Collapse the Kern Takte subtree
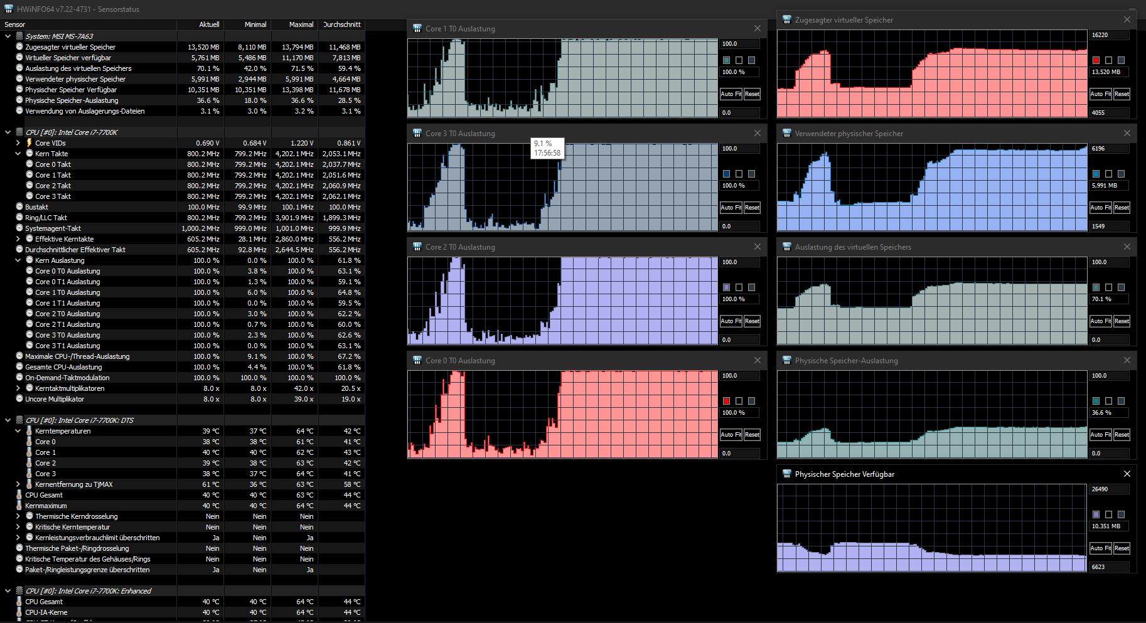Viewport: 1146px width, 623px height. tap(18, 154)
